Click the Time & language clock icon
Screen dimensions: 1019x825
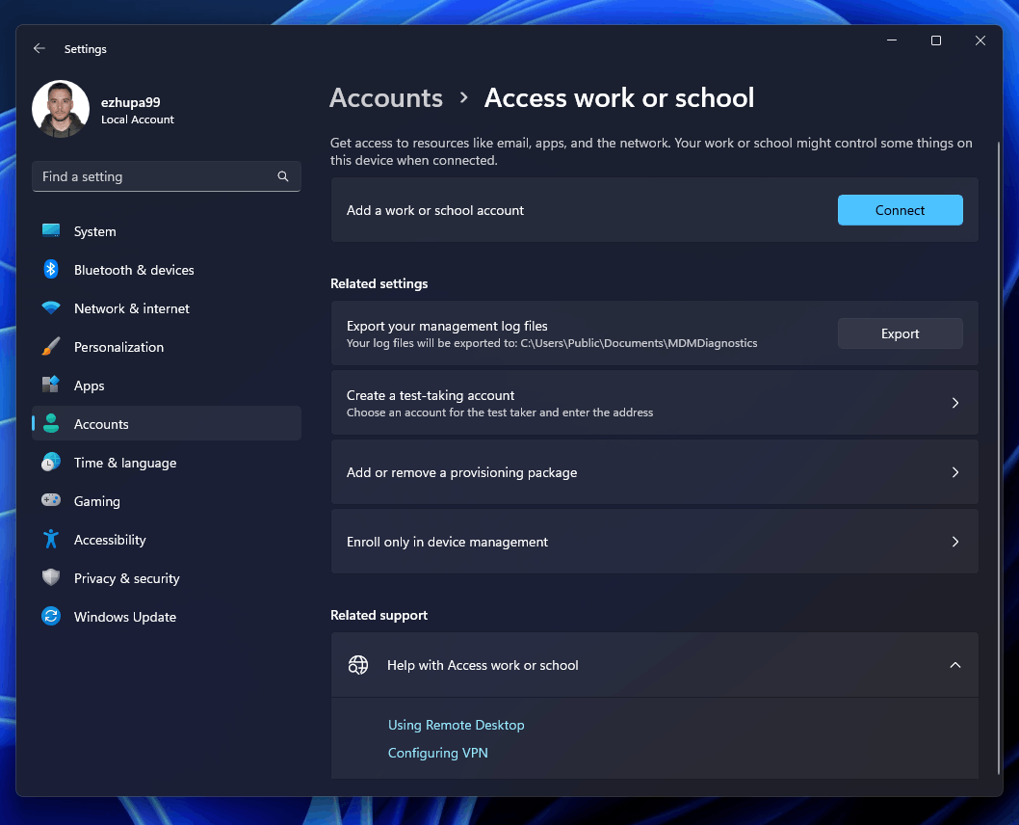[x=51, y=463]
